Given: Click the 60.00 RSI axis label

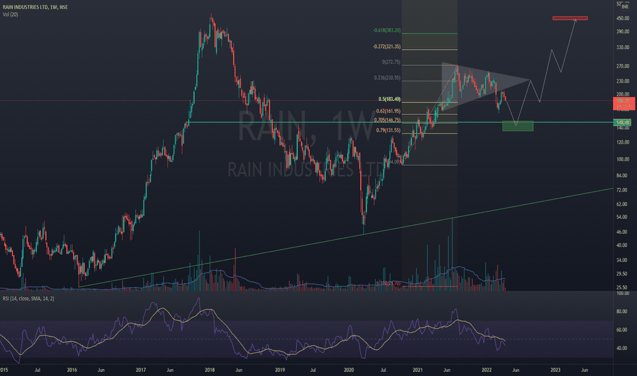Looking at the screenshot, I should [622, 330].
